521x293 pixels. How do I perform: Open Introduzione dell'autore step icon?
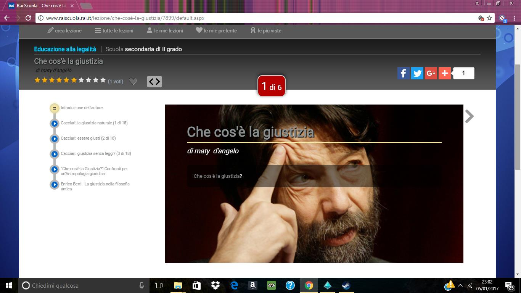[x=55, y=108]
